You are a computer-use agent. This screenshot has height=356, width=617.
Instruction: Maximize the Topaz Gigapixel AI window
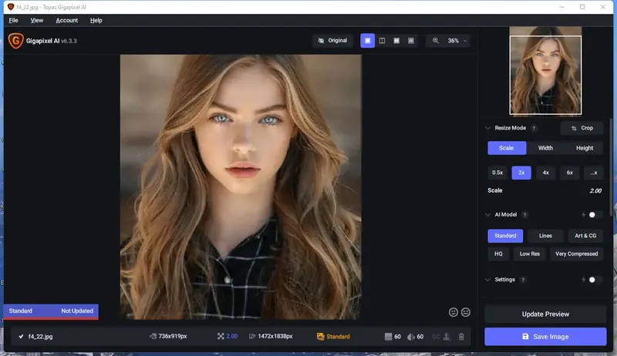coord(582,7)
